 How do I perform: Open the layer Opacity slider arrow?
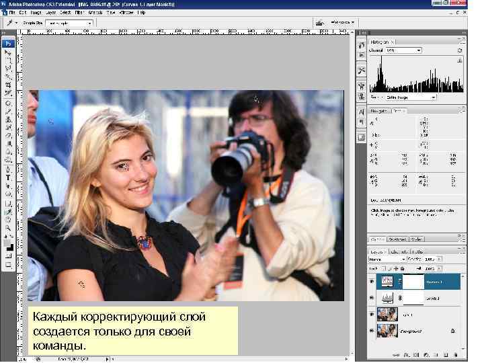click(440, 259)
